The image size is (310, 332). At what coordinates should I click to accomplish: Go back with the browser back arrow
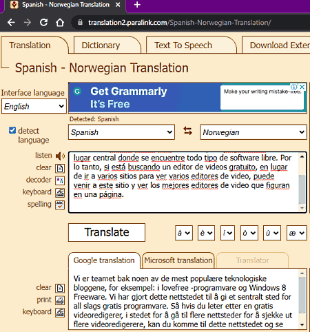click(x=11, y=23)
